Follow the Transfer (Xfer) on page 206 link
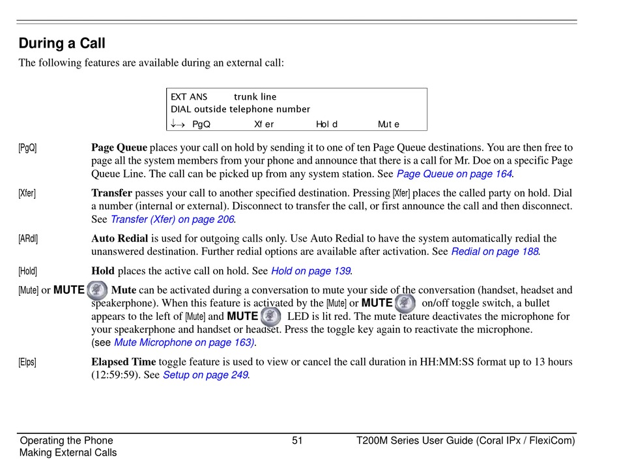This screenshot has width=619, height=462. click(x=172, y=219)
